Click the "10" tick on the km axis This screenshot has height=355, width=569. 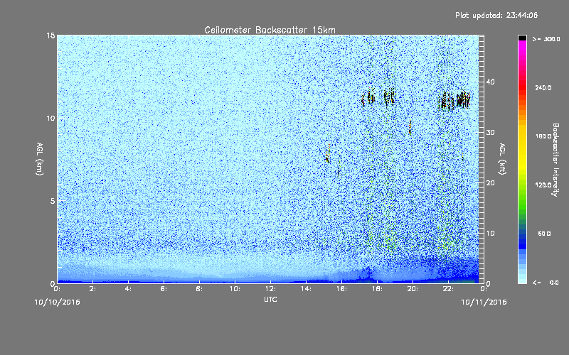point(50,119)
